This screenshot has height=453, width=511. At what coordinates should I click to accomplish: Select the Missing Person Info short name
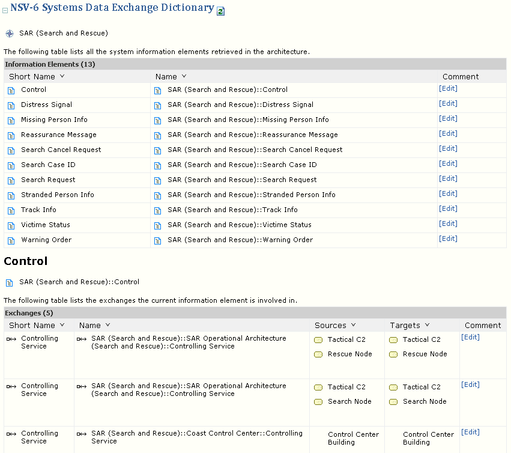[54, 120]
